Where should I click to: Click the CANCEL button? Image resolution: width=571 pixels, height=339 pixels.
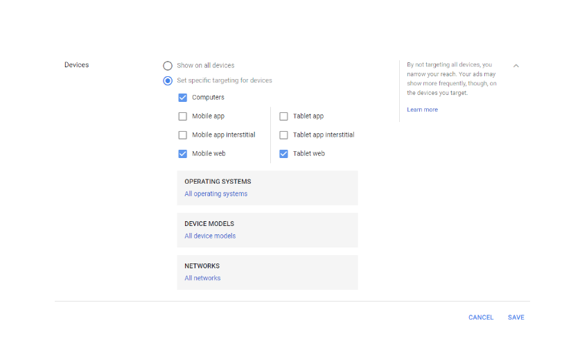pos(481,318)
